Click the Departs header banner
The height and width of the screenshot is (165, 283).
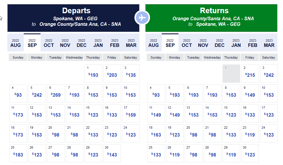(73, 18)
